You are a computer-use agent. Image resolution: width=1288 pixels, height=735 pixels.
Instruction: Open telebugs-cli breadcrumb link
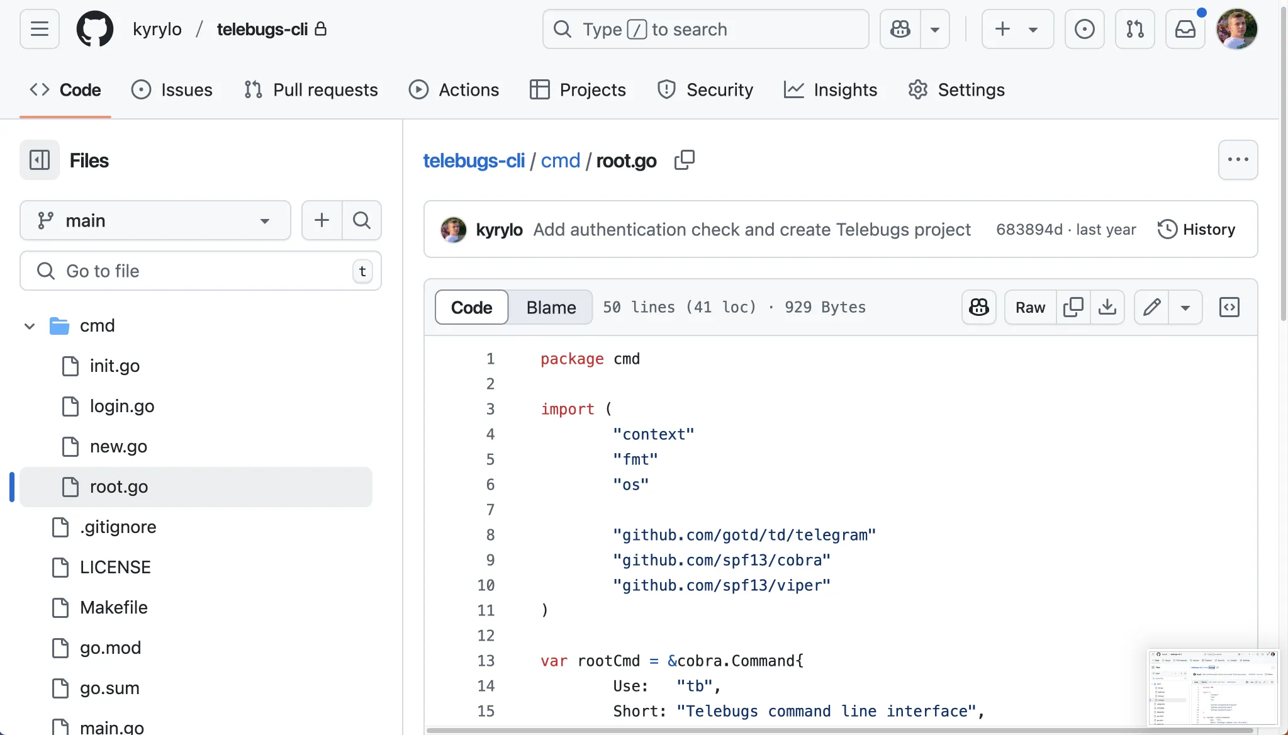pyautogui.click(x=474, y=160)
